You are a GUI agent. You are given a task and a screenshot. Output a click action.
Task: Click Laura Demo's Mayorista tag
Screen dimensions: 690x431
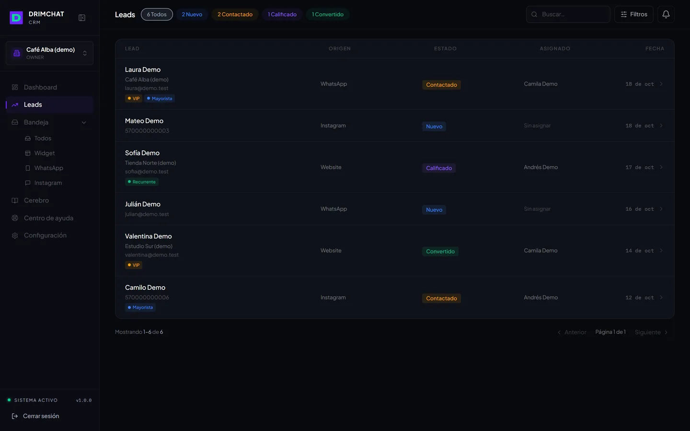pos(160,99)
